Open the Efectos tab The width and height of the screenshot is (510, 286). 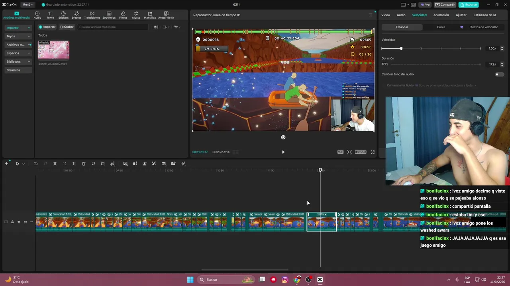76,15
